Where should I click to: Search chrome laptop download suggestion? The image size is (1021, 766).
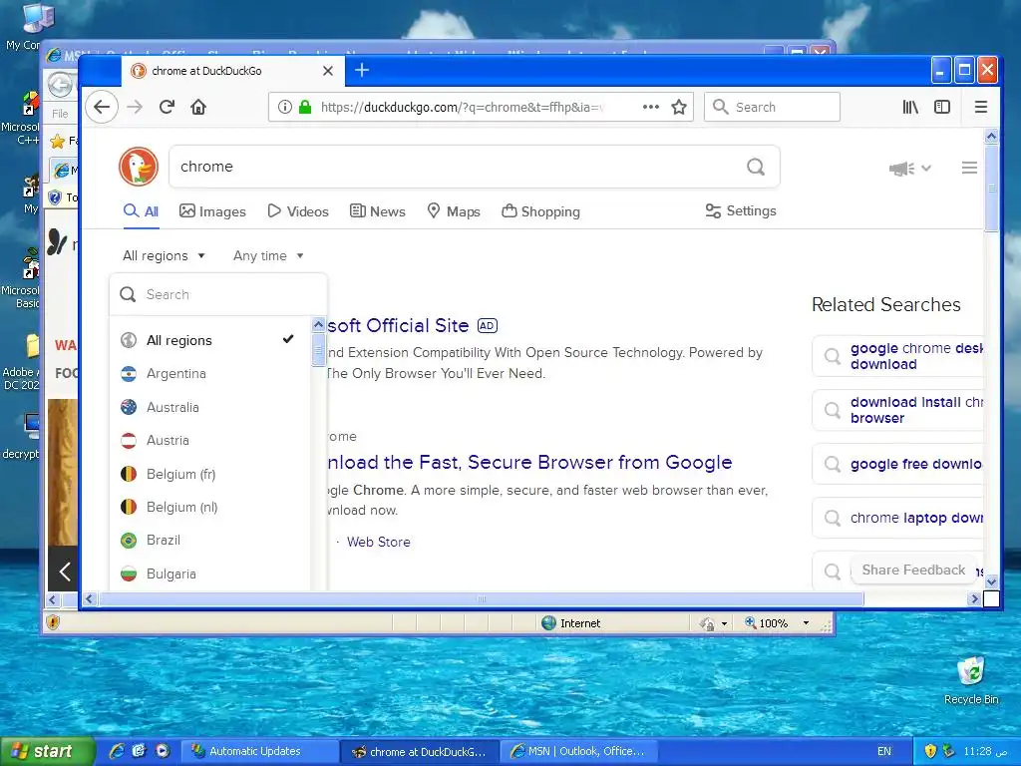(898, 518)
